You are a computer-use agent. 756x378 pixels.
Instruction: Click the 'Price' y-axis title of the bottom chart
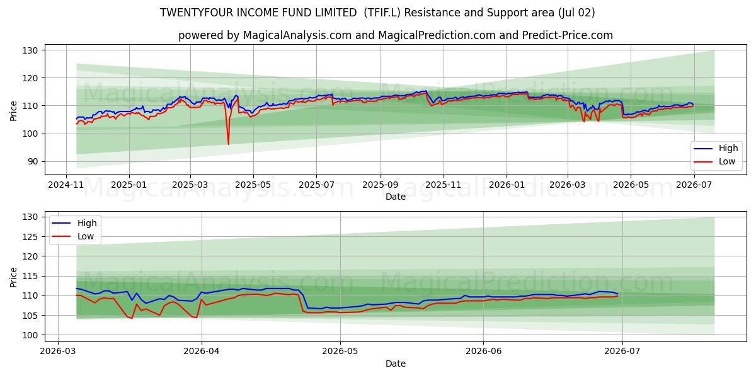[x=13, y=277]
